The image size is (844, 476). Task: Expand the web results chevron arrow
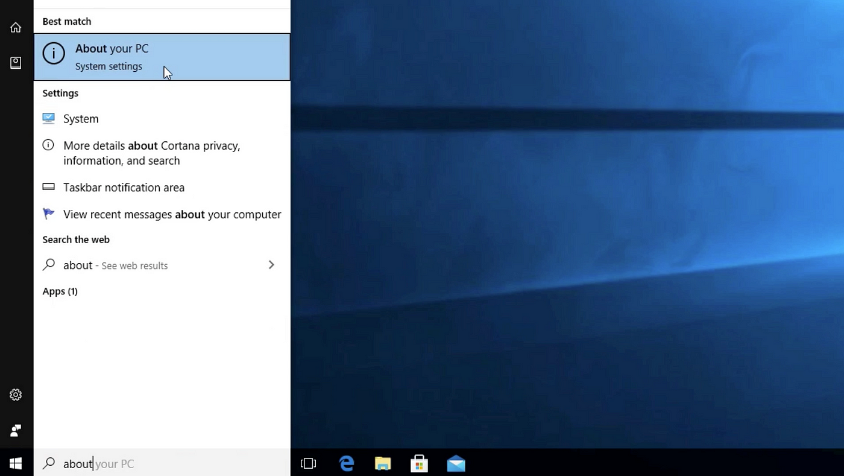tap(271, 265)
